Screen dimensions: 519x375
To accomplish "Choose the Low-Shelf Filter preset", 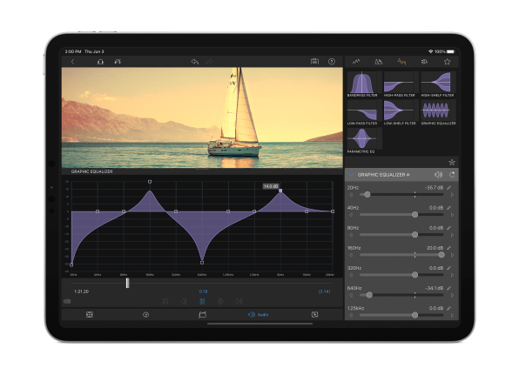I will [x=399, y=112].
